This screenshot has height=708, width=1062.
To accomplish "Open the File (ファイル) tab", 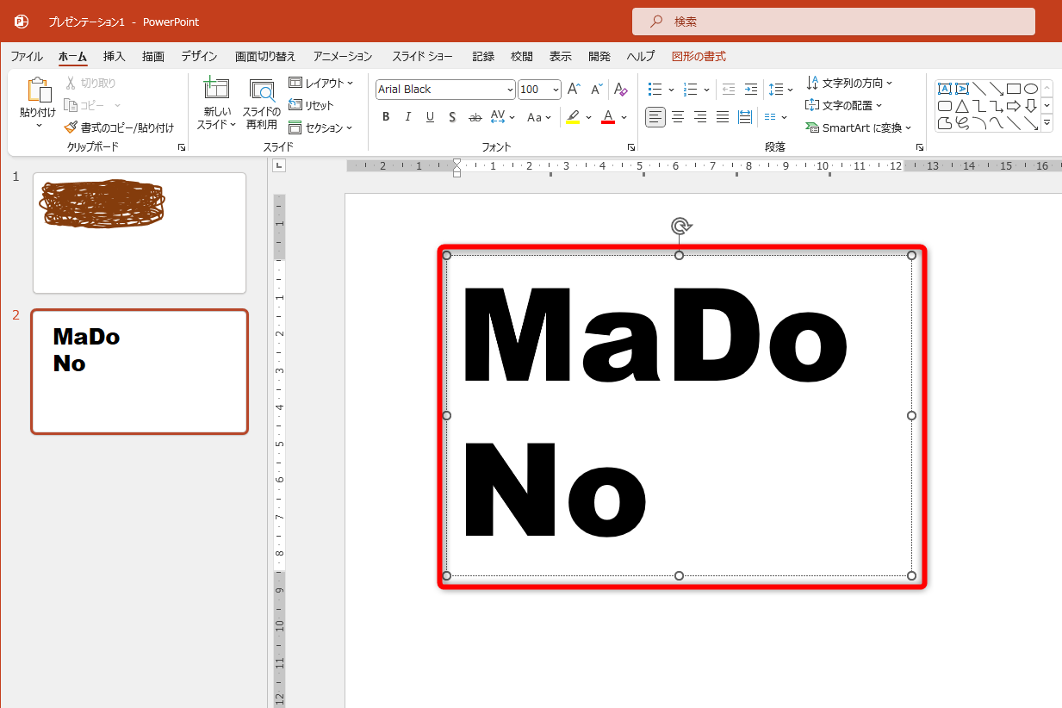I will [x=27, y=56].
